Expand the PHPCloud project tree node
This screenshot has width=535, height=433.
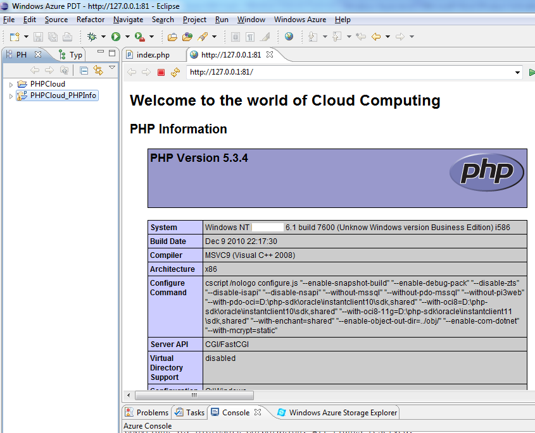coord(11,85)
